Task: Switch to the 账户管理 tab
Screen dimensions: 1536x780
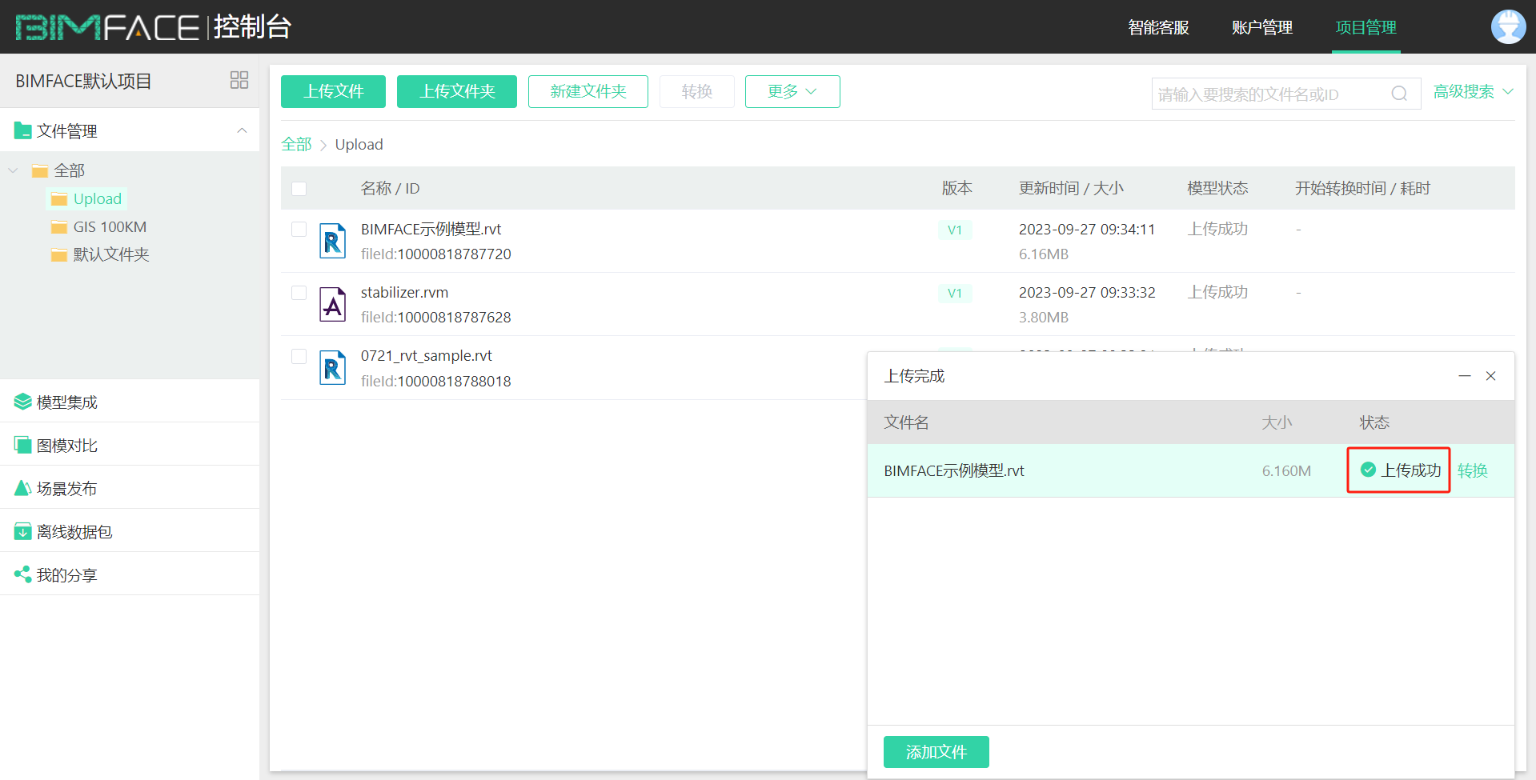Action: (1261, 27)
